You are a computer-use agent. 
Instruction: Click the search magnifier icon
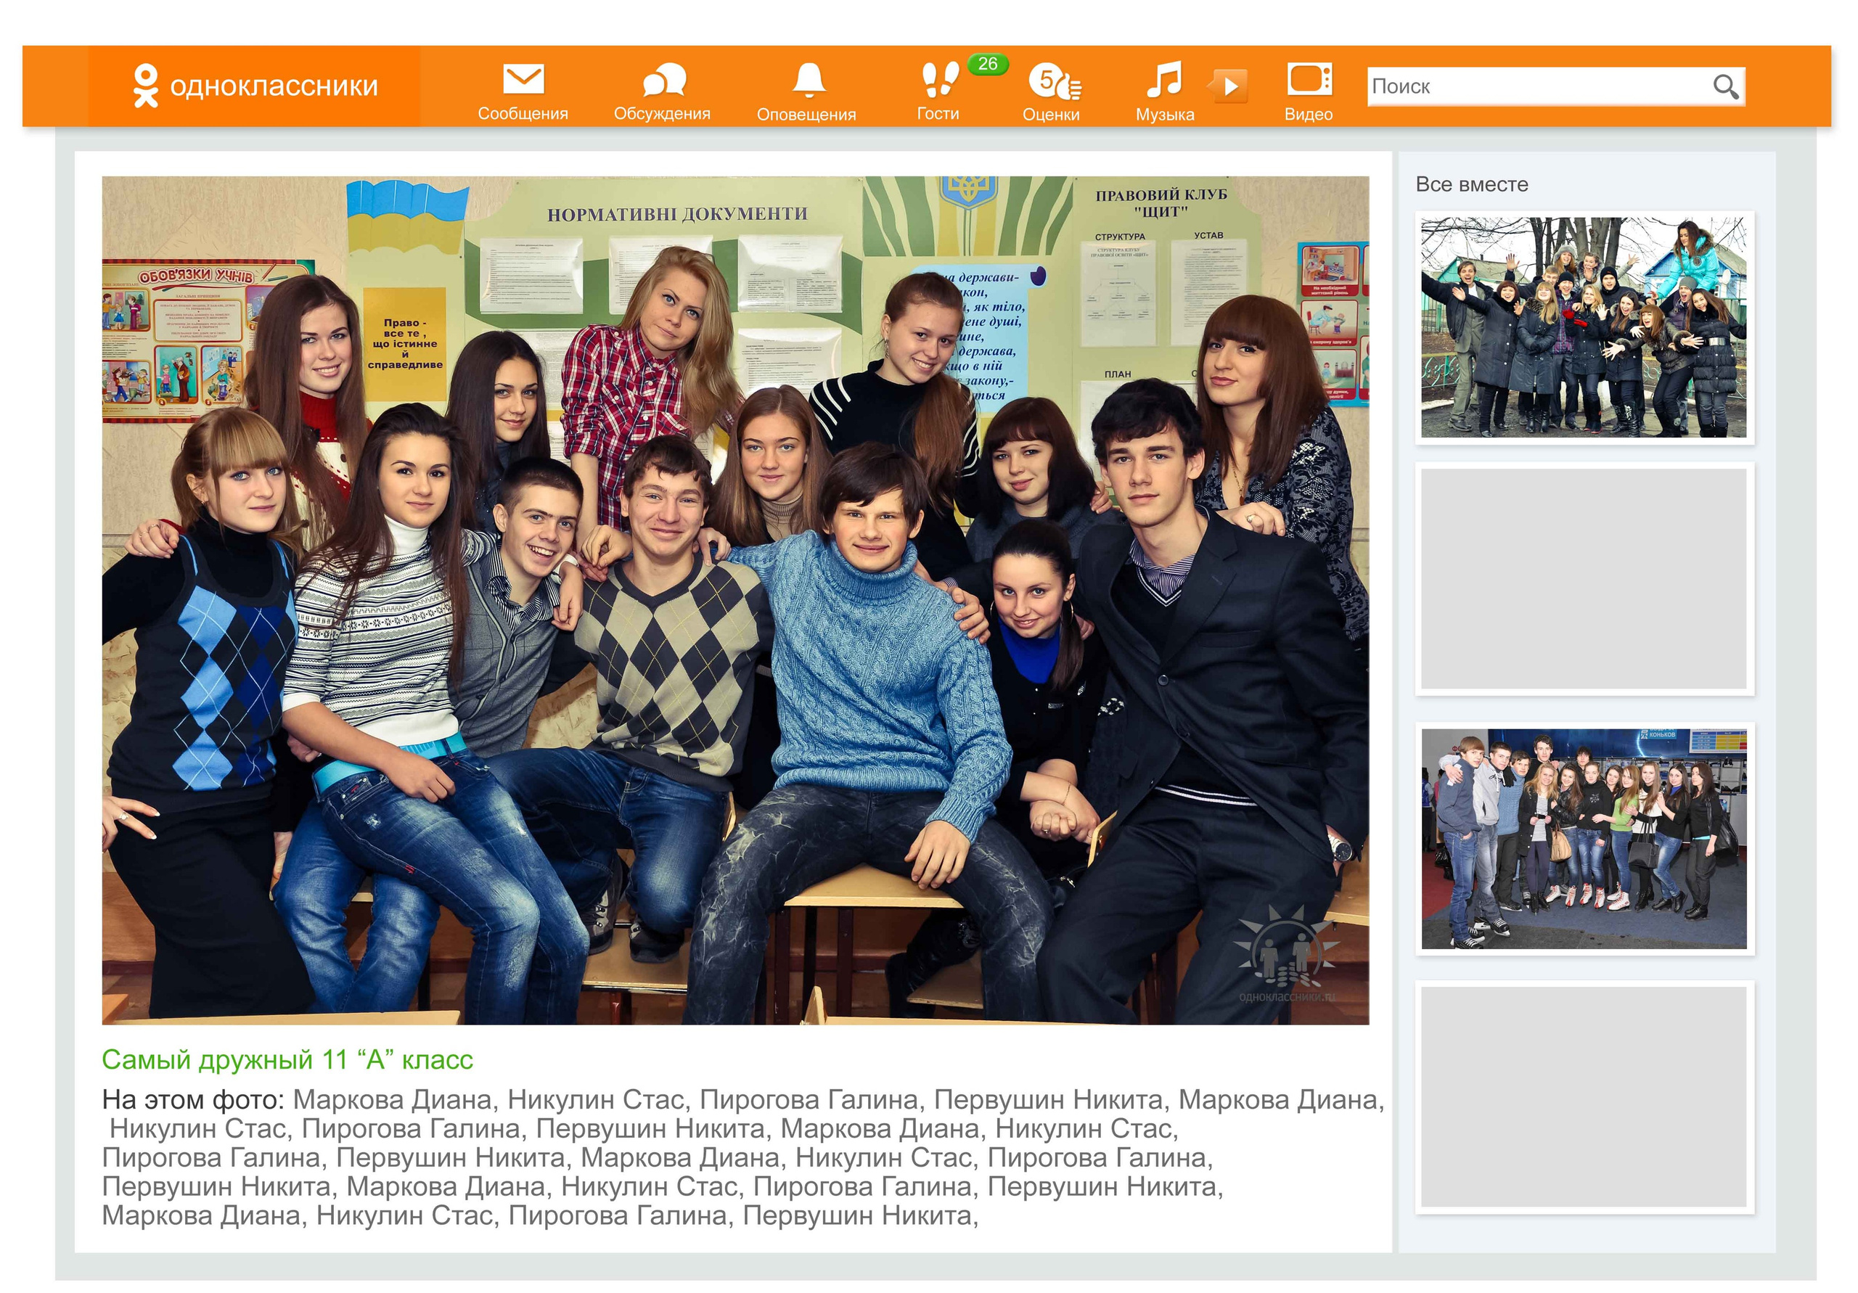pos(1724,86)
